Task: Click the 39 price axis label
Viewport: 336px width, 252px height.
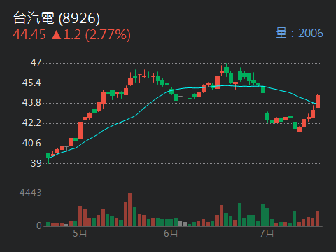Action: (x=36, y=163)
